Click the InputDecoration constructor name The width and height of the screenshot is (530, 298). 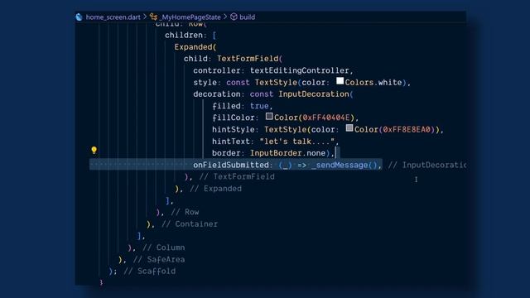click(x=314, y=94)
